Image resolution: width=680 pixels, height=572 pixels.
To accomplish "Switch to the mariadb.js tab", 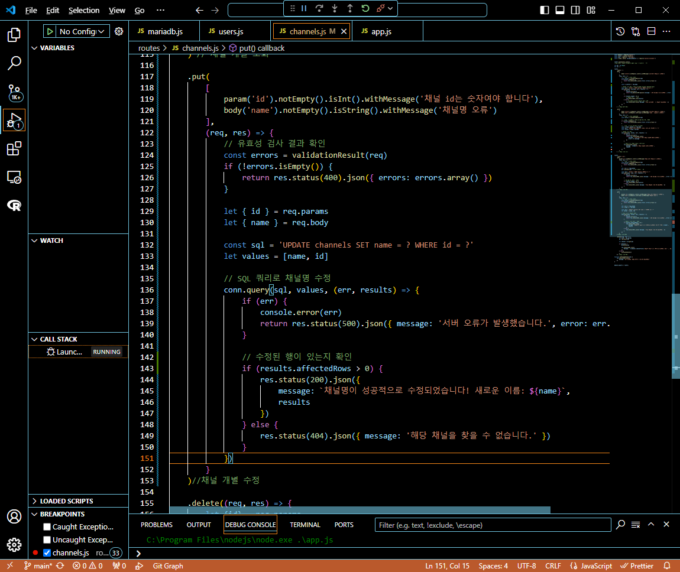I will [164, 31].
